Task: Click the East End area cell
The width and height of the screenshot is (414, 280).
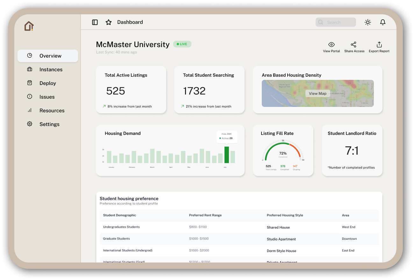Action: 348,251
